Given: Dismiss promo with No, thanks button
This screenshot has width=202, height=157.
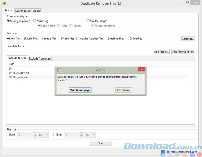Looking at the screenshot, I should coord(124,90).
